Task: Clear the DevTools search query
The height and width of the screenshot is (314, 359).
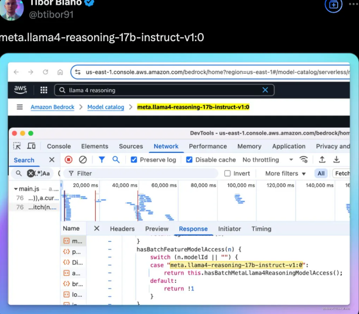Action: 31,173
